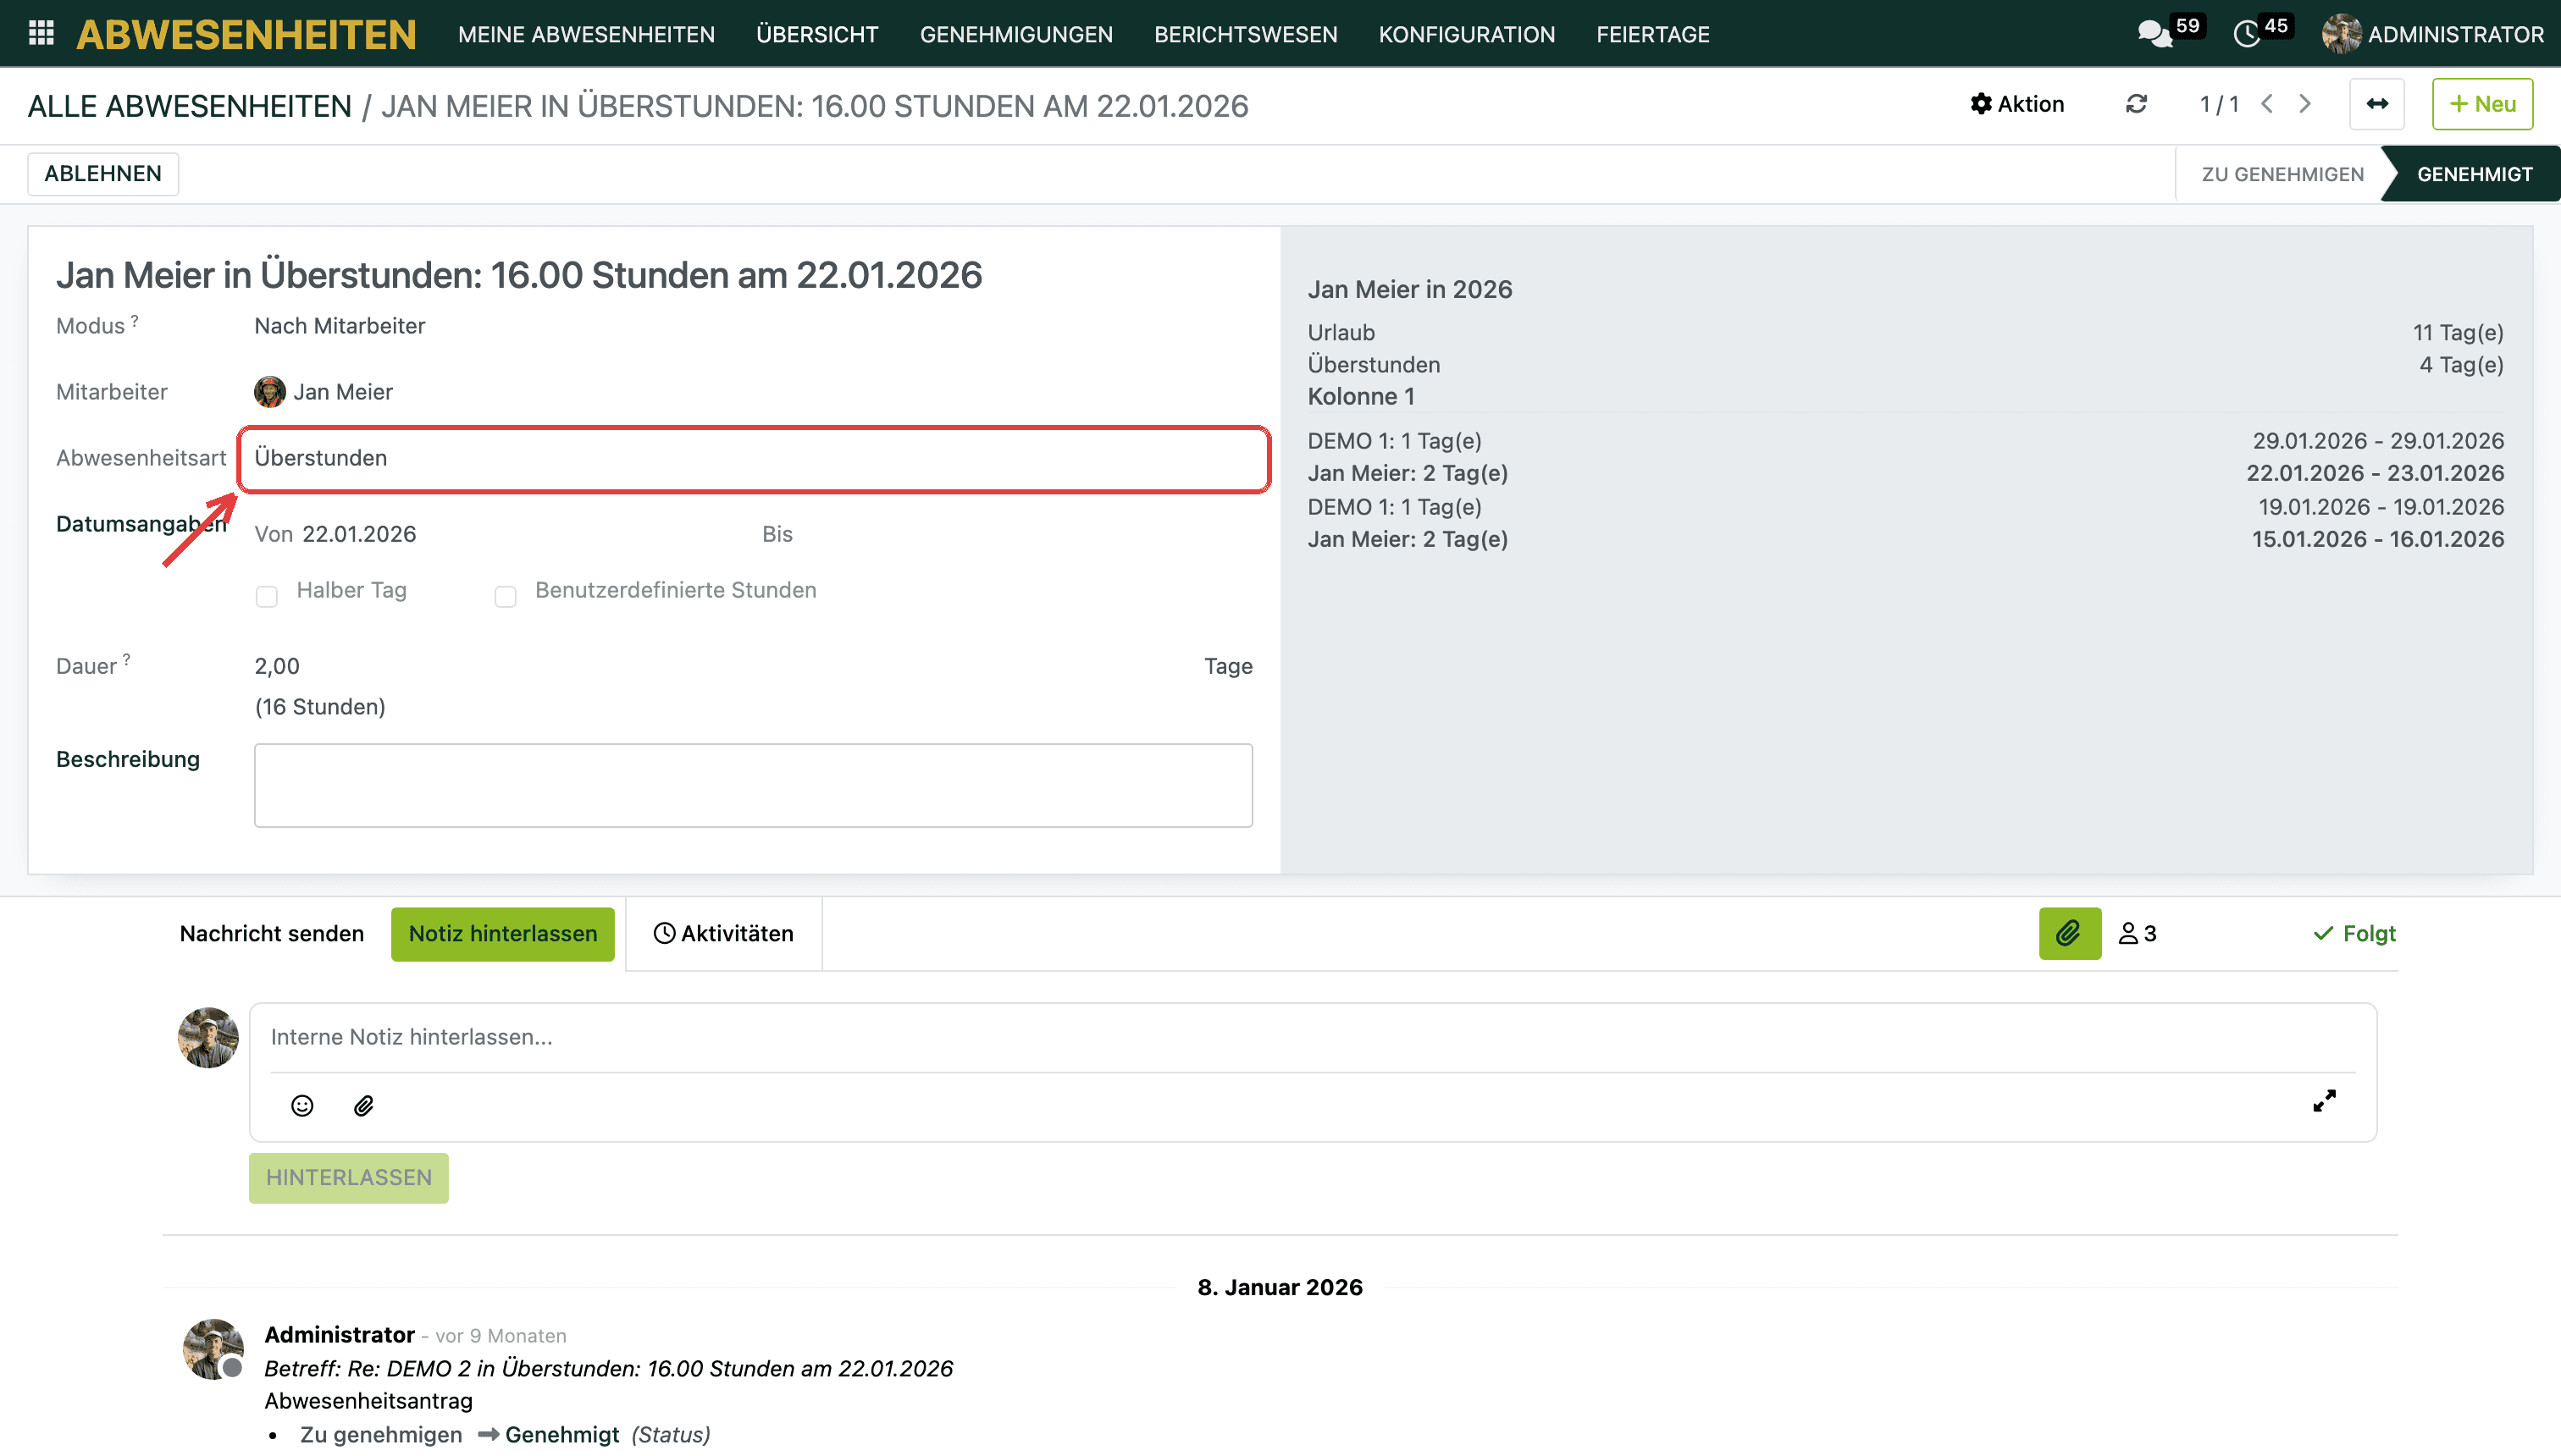2561x1456 pixels.
Task: Focus the Interne Notiz hinterlassen input
Action: (x=1313, y=1037)
